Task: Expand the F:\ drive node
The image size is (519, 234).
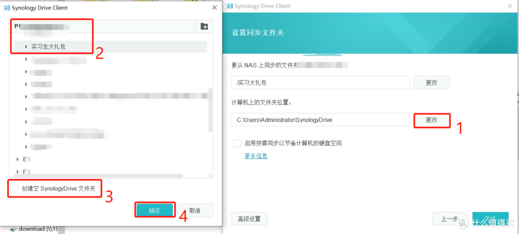Action: (x=17, y=172)
